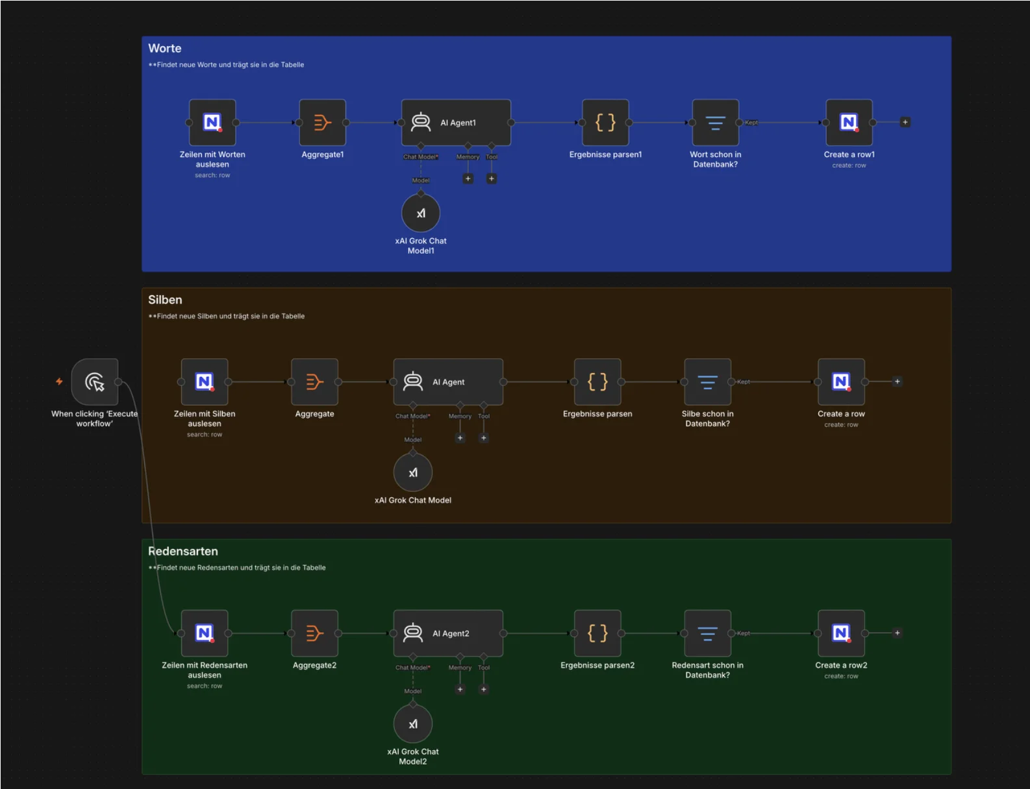Screen dimensions: 1030x789
Task: Click the 'Kept' output label of Silbe filter
Action: [x=744, y=382]
